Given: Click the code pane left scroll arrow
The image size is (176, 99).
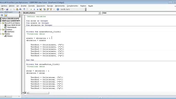Looking at the screenshot, I should click(x=28, y=93).
